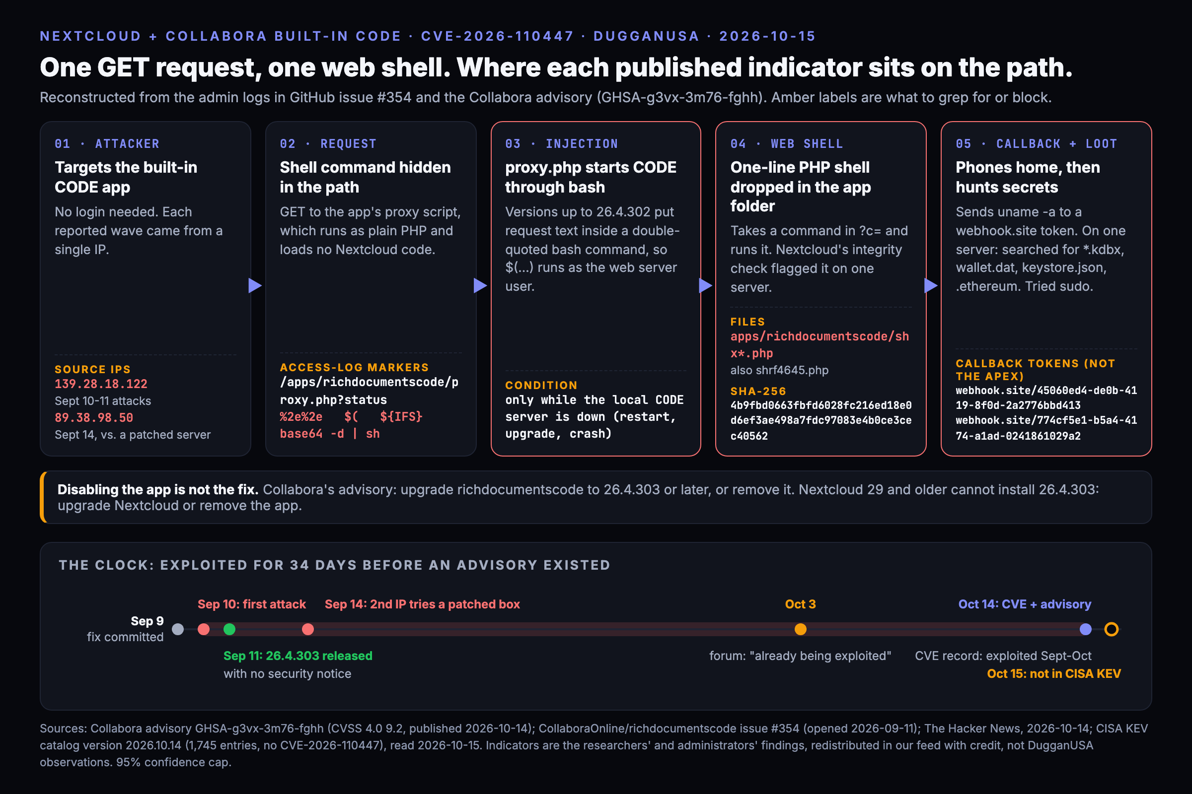Click source IP 89.38.98.50
The width and height of the screenshot is (1192, 794).
(x=94, y=418)
